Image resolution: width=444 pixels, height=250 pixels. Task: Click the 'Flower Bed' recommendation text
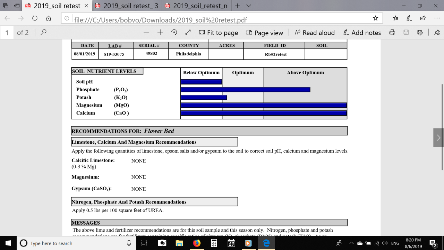159,131
